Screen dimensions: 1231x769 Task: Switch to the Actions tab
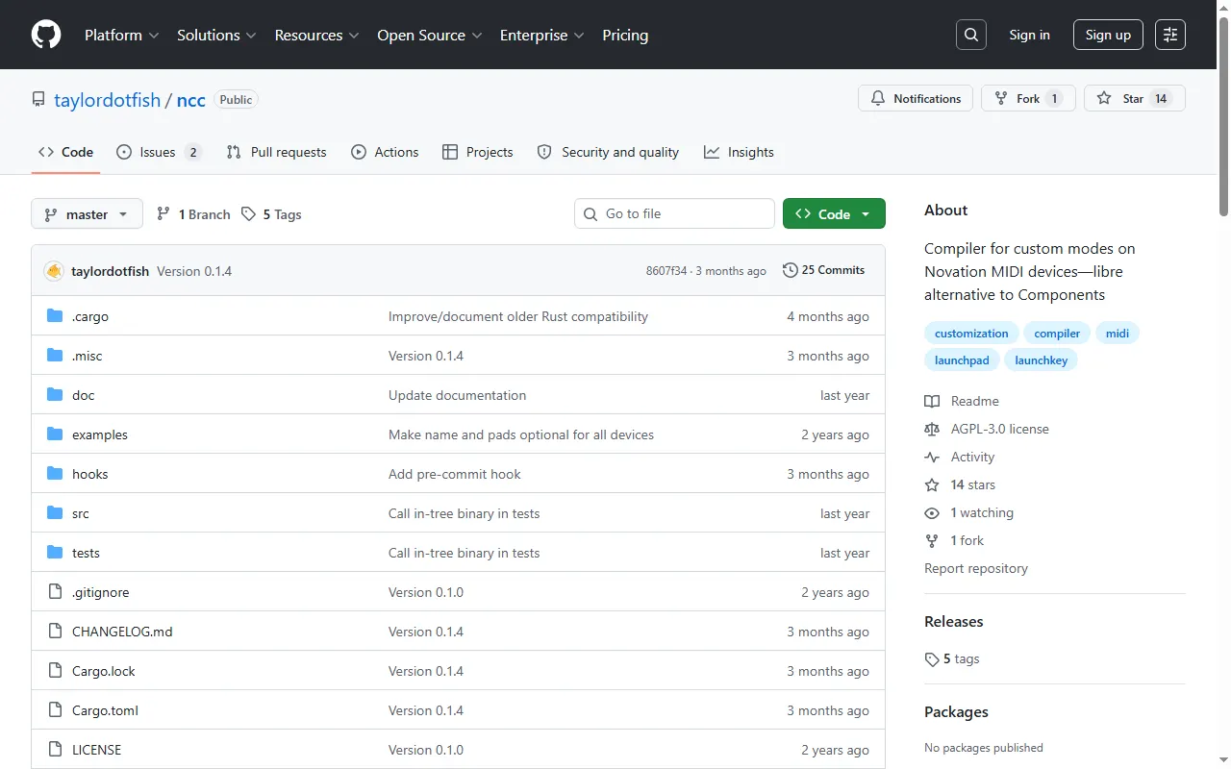(x=385, y=152)
